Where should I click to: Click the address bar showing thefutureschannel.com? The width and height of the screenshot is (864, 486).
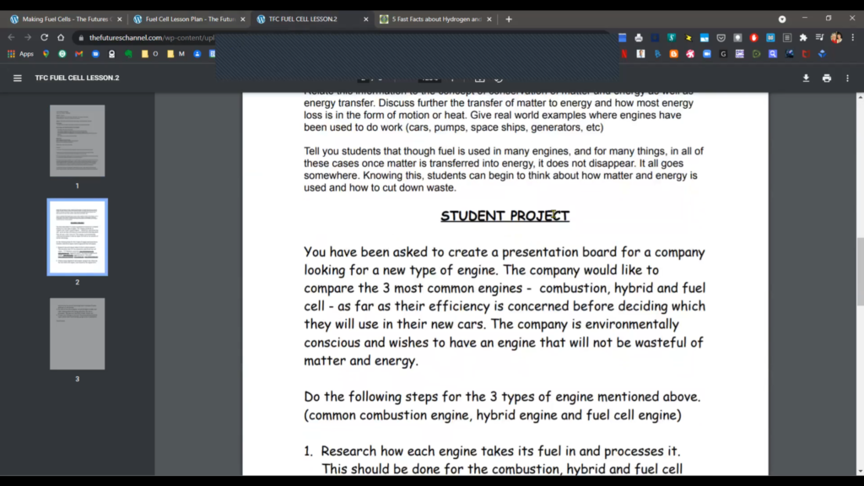coord(143,37)
